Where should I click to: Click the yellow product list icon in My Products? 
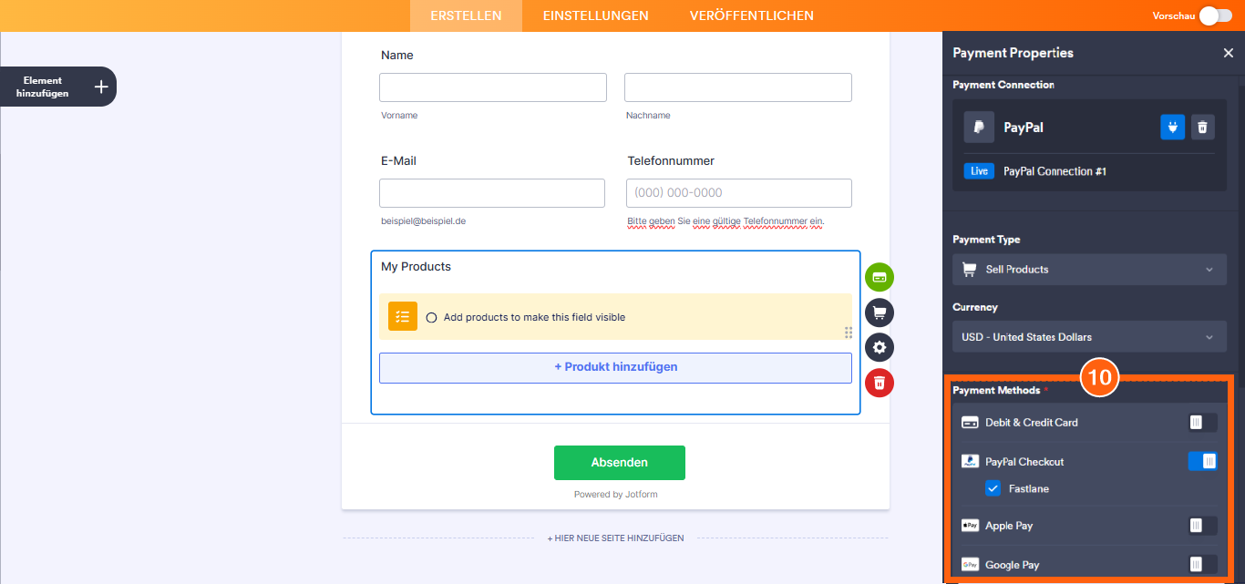[402, 316]
